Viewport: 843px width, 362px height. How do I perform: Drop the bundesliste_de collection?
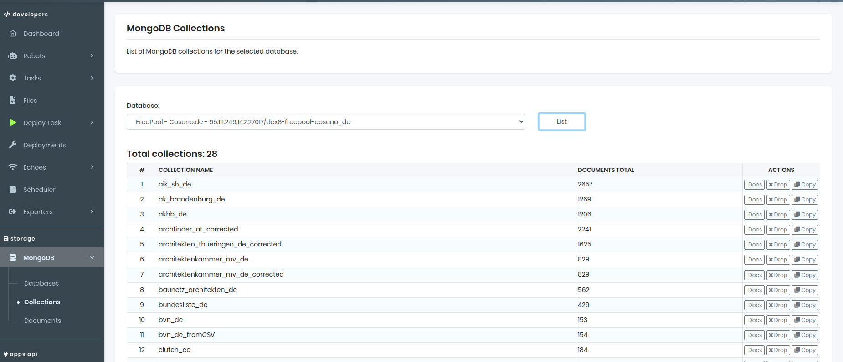778,305
